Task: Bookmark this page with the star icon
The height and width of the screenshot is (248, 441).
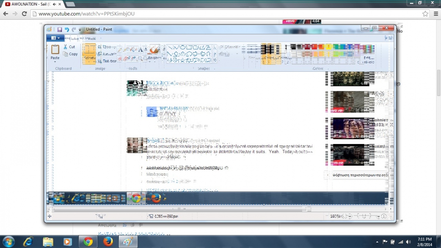Action: point(425,14)
